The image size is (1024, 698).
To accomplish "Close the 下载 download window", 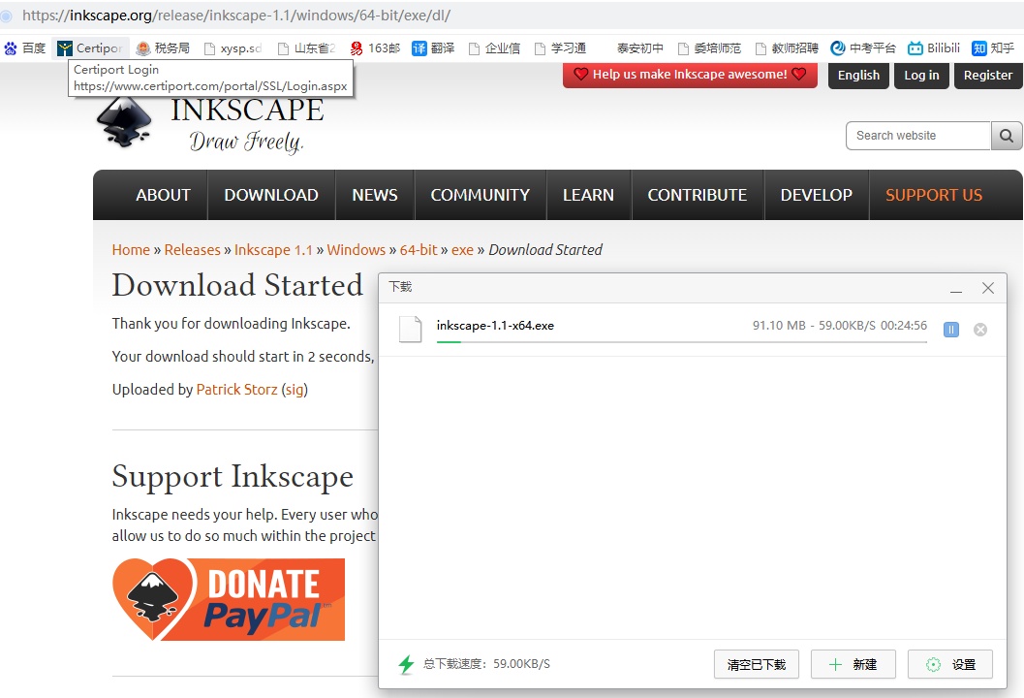I will (x=988, y=288).
